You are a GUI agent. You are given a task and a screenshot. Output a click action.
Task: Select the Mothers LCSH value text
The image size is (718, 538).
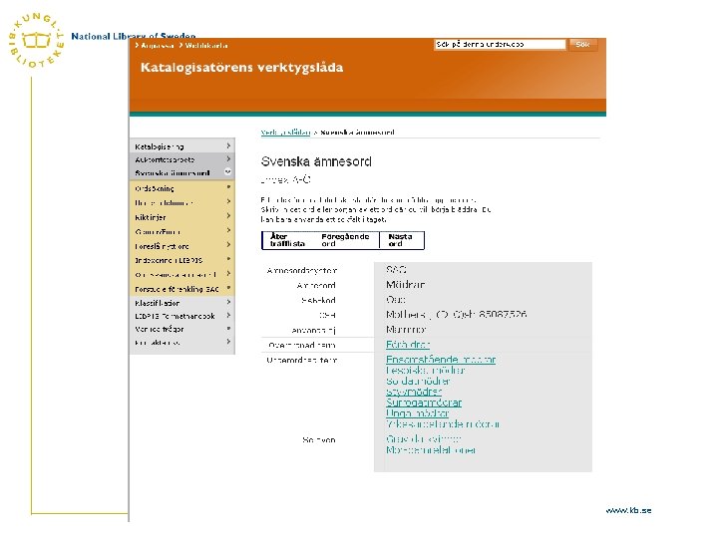pos(456,315)
